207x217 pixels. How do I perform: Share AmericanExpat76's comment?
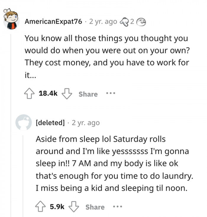click(88, 94)
